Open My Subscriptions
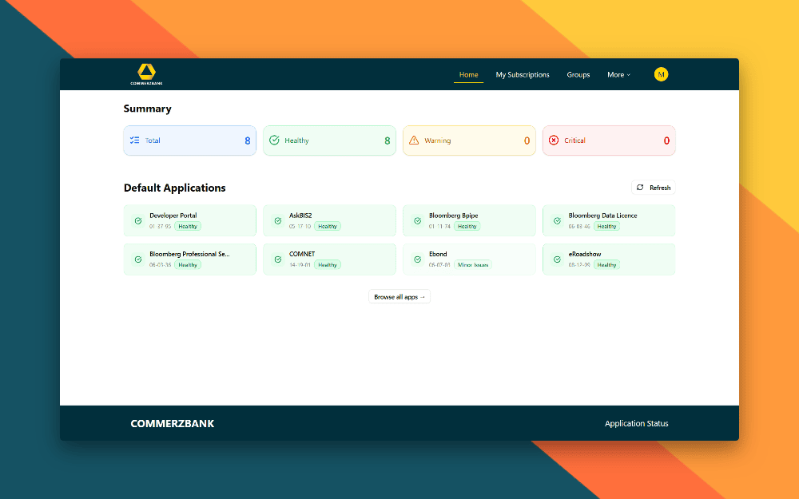Viewport: 799px width, 499px height. click(x=523, y=74)
